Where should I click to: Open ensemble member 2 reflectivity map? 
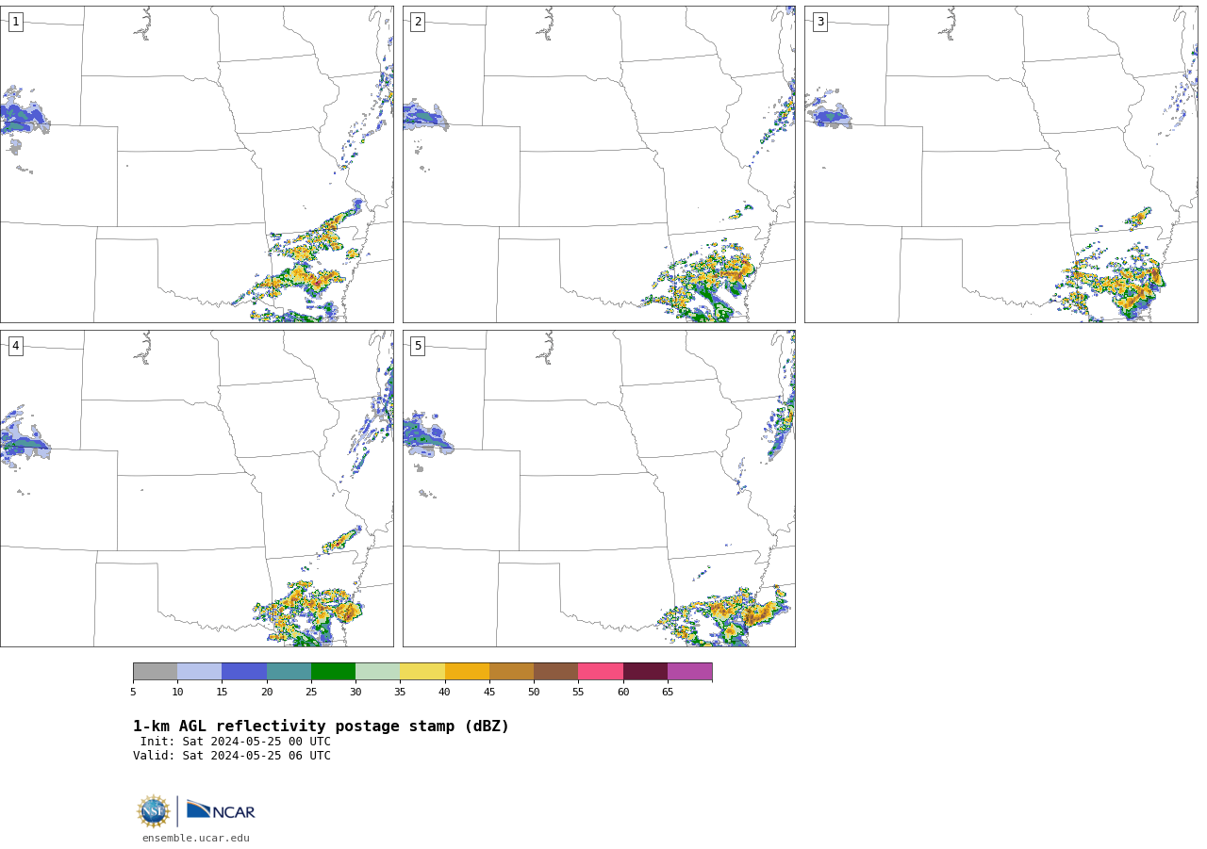coord(599,164)
